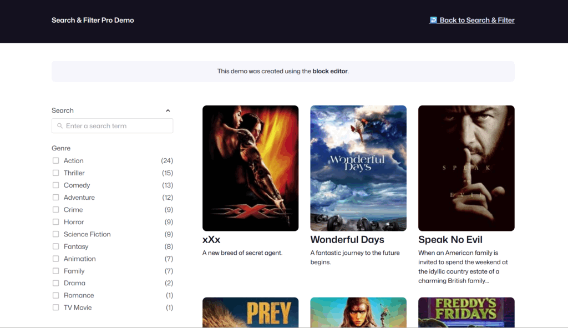Screen dimensions: 568x328
Task: Collapse the Search section chevron
Action: (168, 110)
